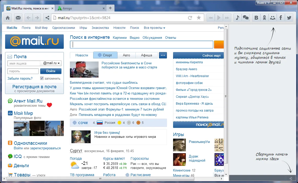Expand Все проекты dropdown
Image resolution: width=298 pixels, height=183 pixels.
154,28
